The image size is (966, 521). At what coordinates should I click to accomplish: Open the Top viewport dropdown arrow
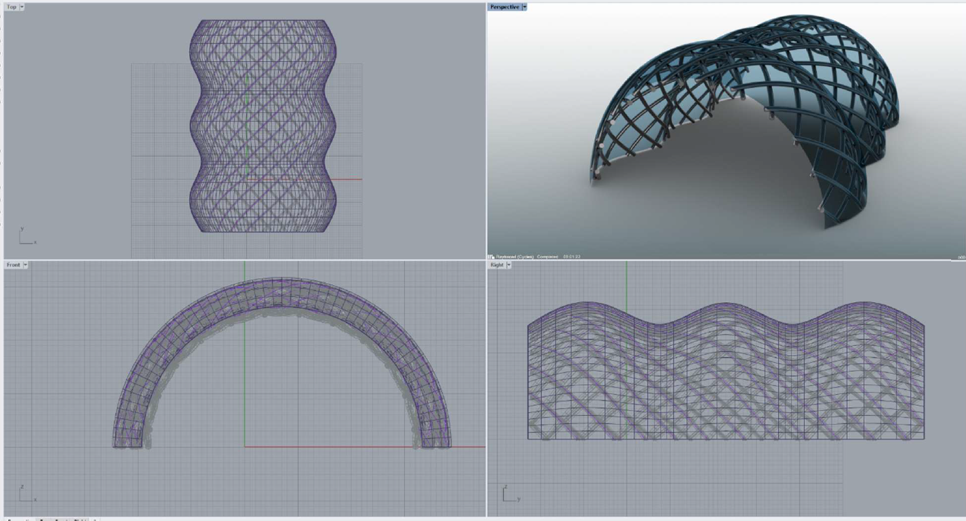[22, 7]
